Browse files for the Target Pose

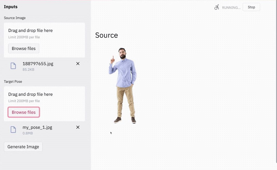coord(24,112)
